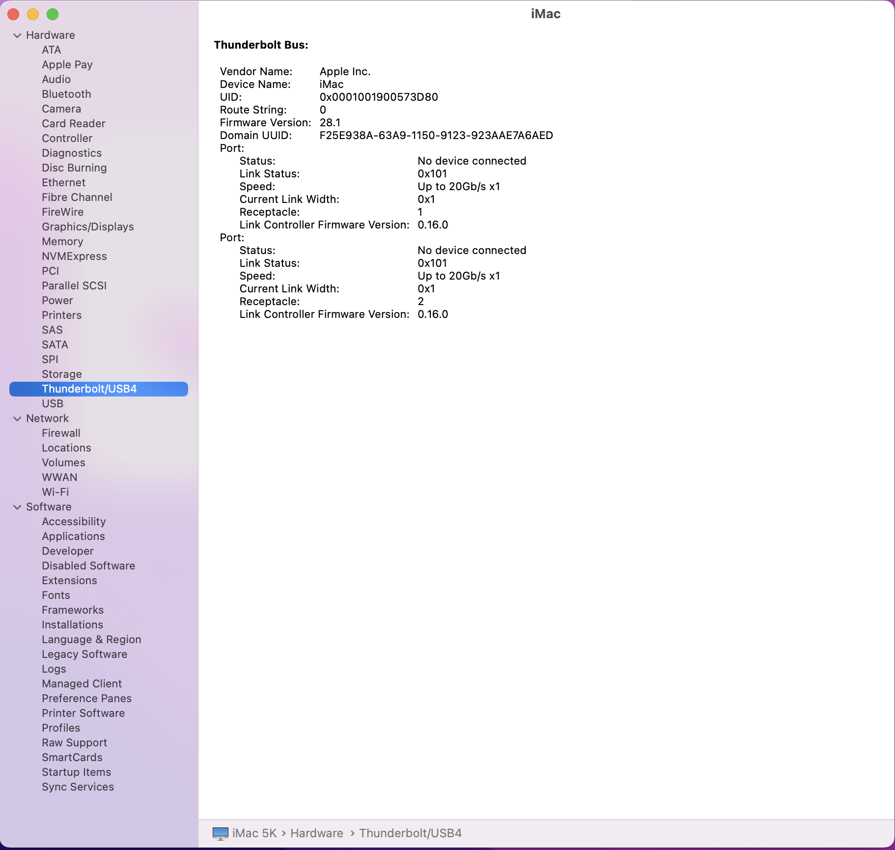Image resolution: width=895 pixels, height=850 pixels.
Task: Select Camera in the sidebar
Action: click(61, 109)
